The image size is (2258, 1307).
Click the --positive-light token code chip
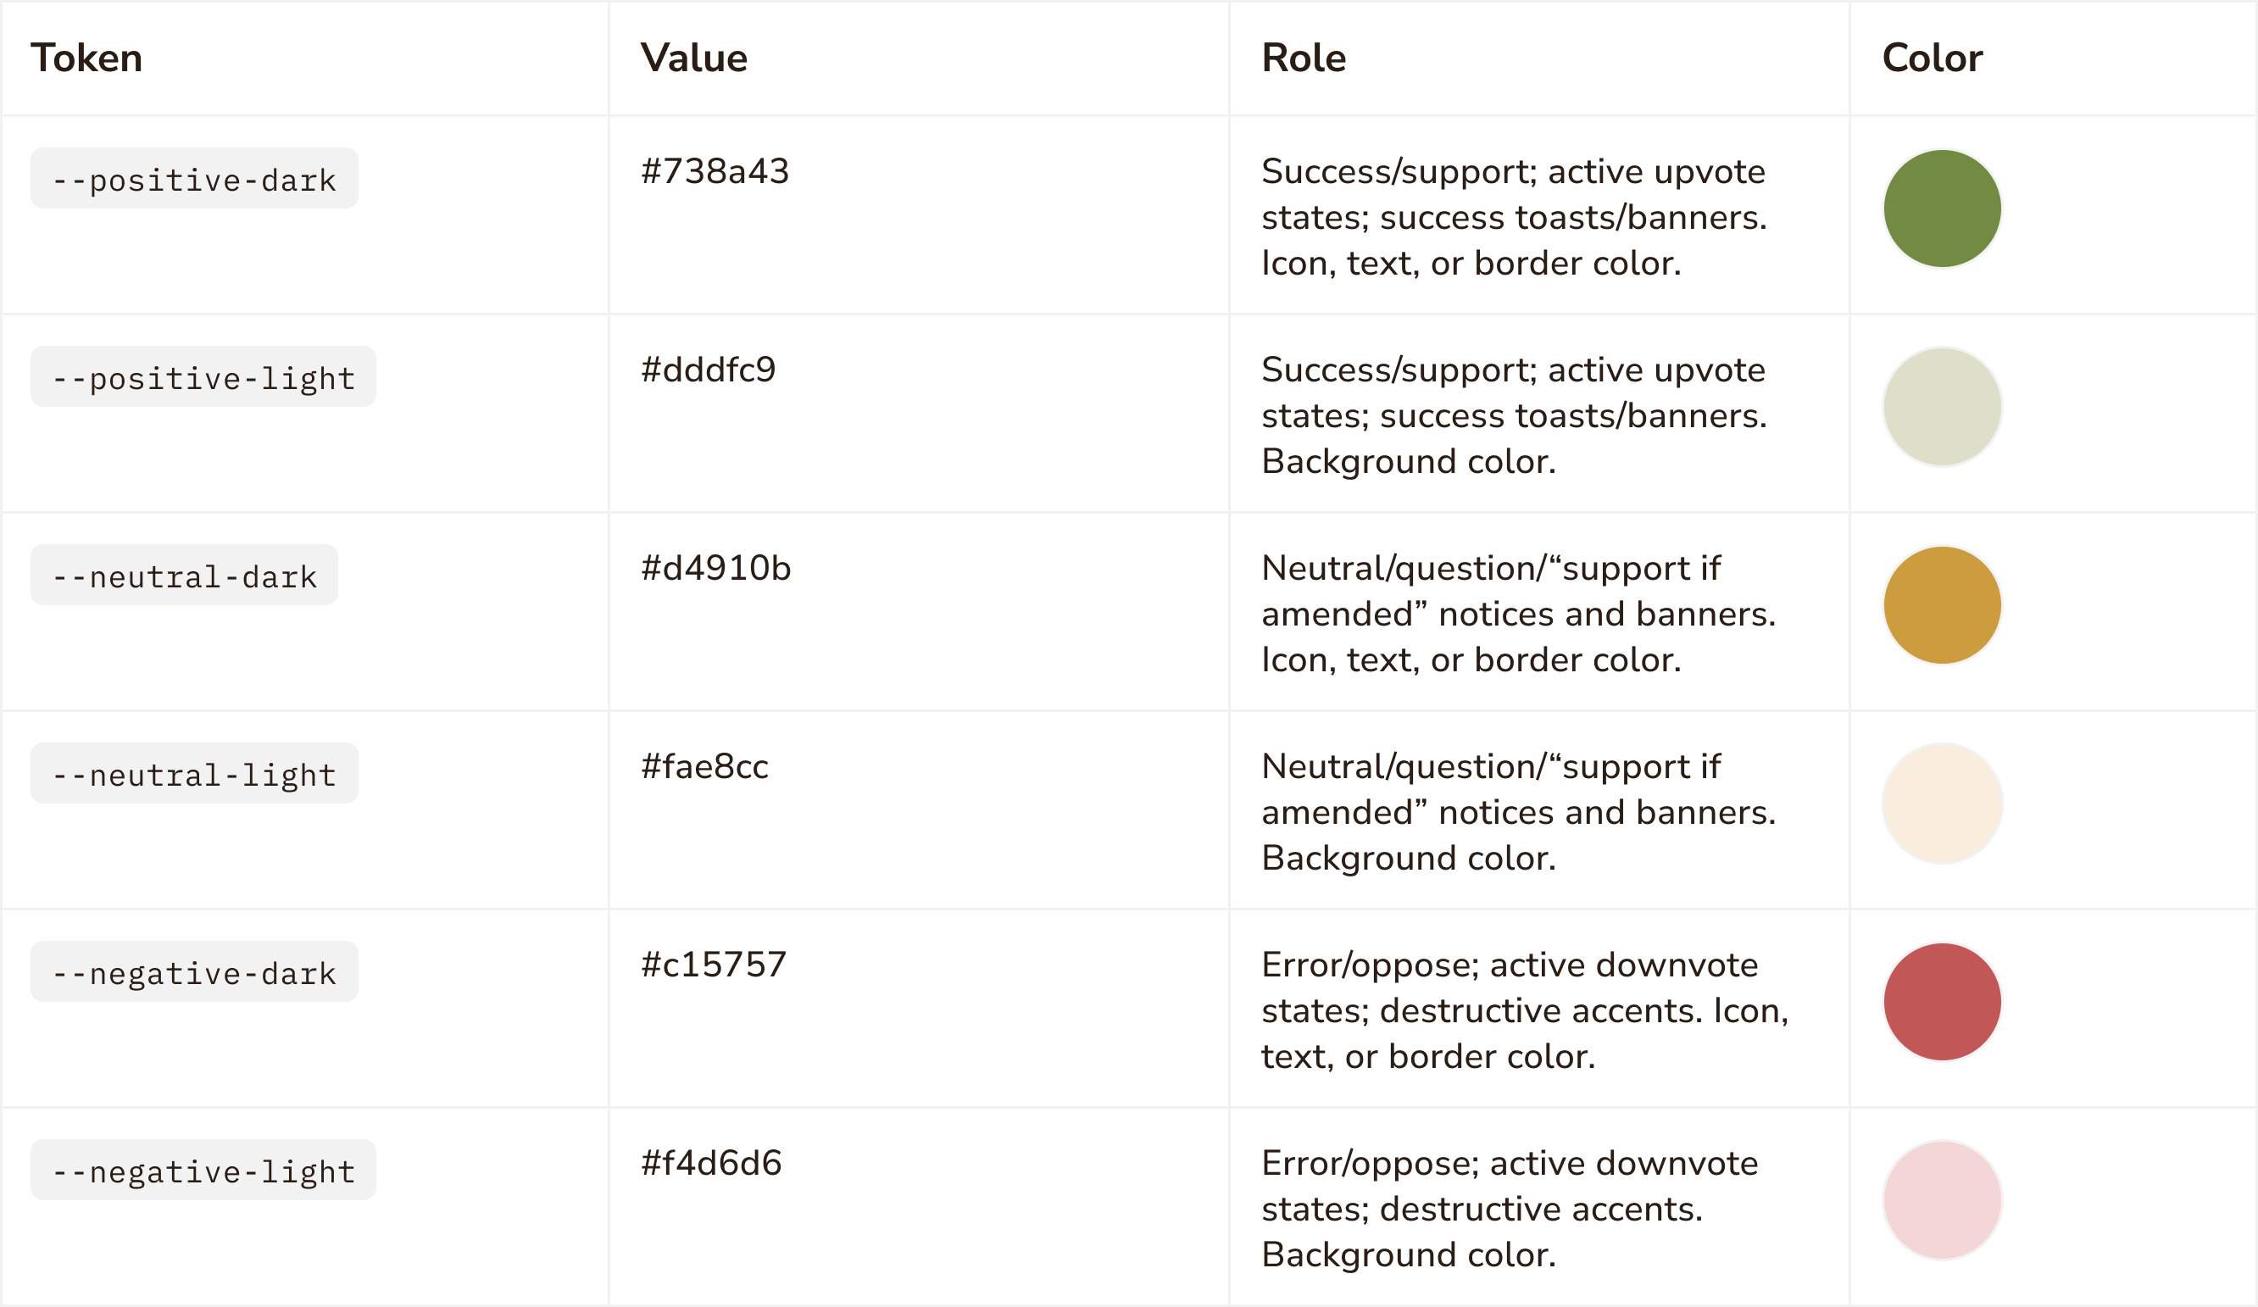(203, 377)
